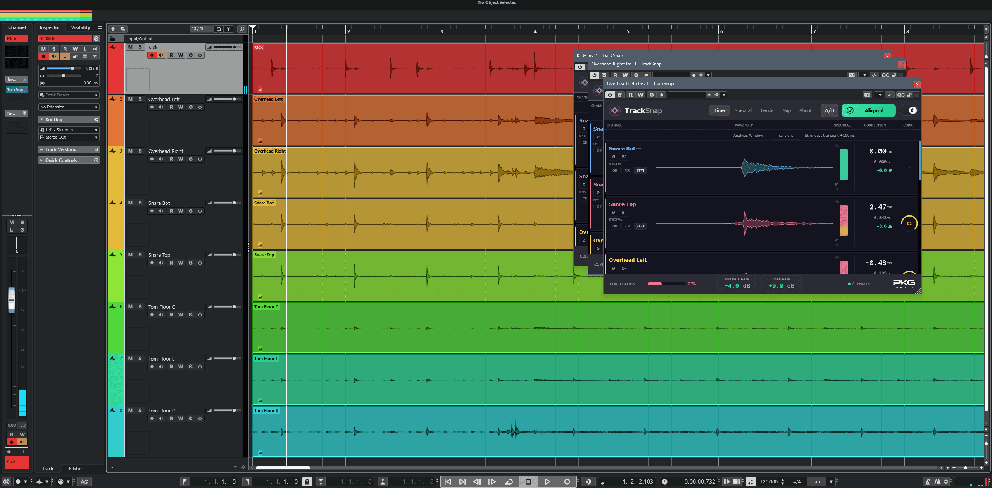Click the Transient analysis window button
Viewport: 992px width, 488px height.
(785, 136)
